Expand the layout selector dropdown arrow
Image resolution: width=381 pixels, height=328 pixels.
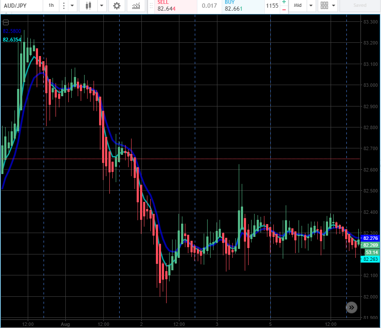point(333,6)
